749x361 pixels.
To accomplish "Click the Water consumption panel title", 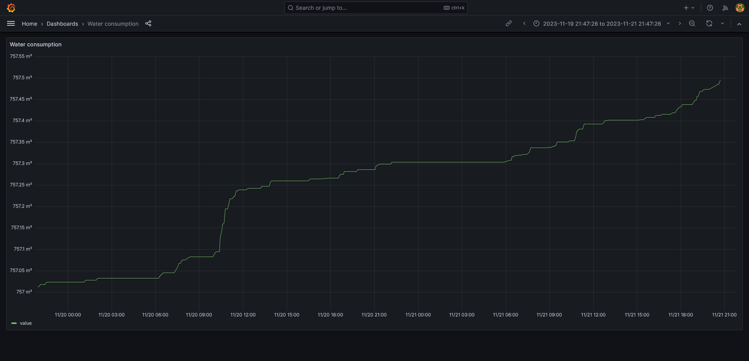I will point(35,44).
